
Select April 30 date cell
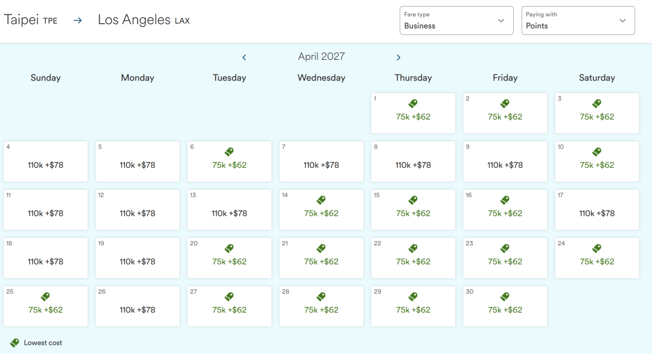click(505, 306)
